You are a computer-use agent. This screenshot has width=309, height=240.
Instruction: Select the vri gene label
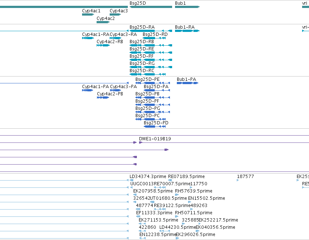pyautogui.click(x=305, y=3)
